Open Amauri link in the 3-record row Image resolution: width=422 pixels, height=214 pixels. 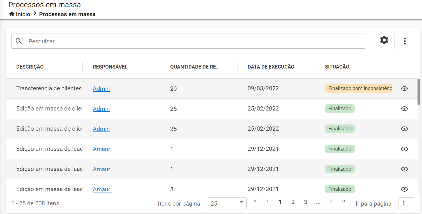point(102,189)
